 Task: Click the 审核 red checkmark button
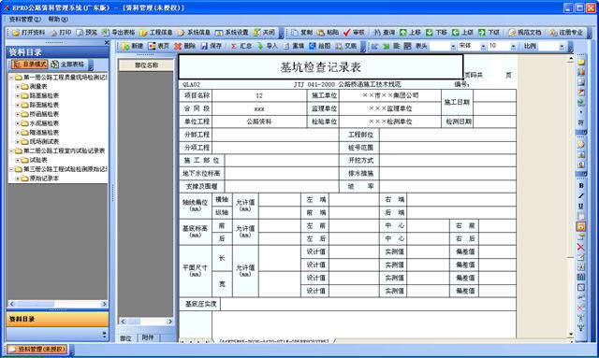tap(354, 33)
